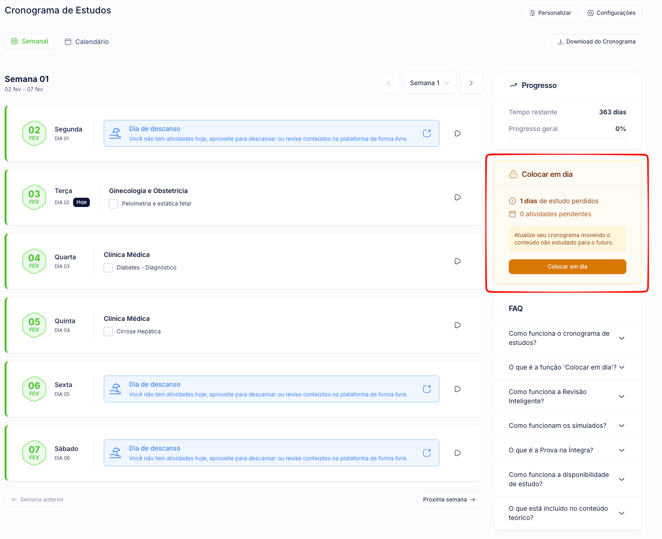Mark Diabetes - Diagnóstico as done
The width and height of the screenshot is (662, 539).
pos(108,268)
